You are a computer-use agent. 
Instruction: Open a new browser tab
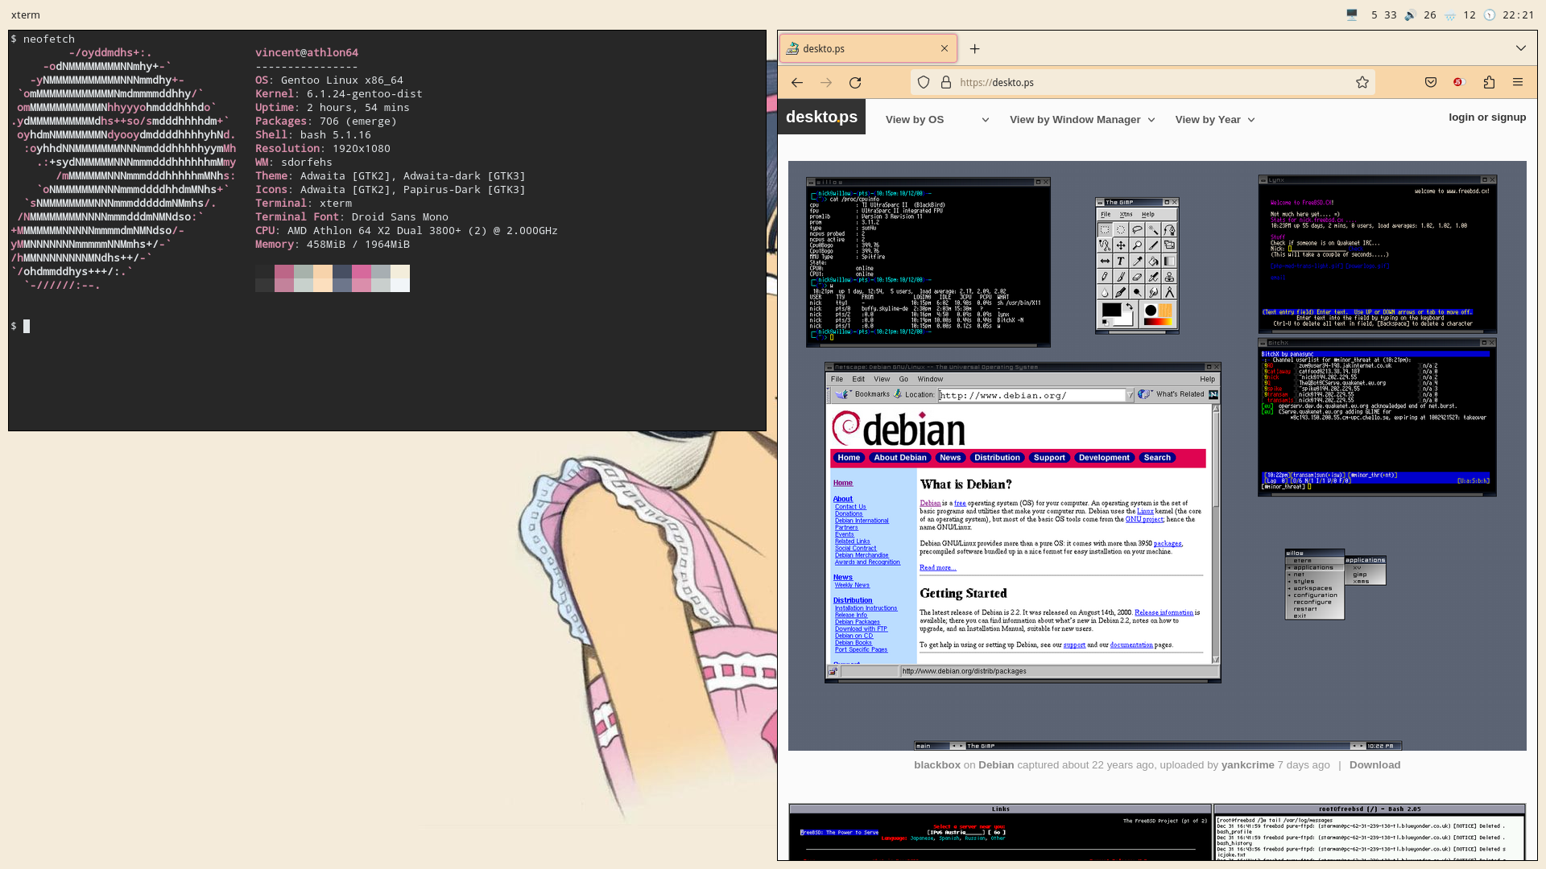click(x=974, y=49)
